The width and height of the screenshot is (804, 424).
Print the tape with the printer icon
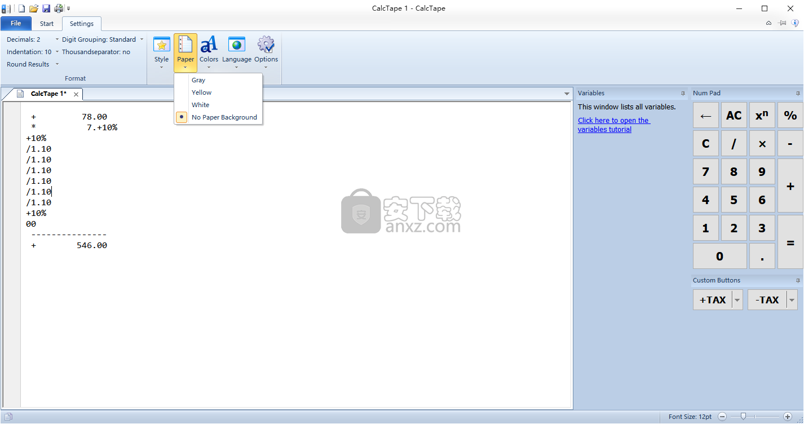tap(59, 8)
